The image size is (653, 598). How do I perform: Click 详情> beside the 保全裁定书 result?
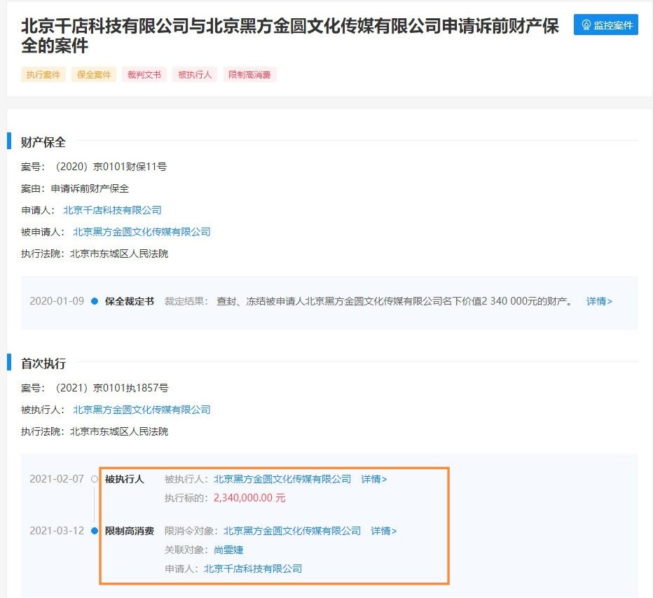(599, 301)
